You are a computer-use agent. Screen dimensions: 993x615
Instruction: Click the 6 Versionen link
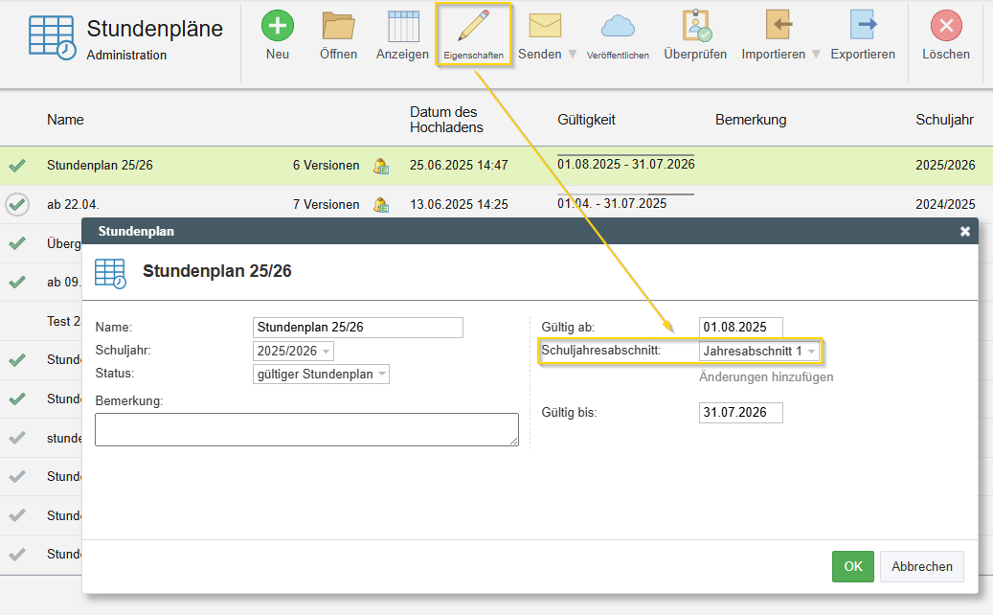coord(327,166)
